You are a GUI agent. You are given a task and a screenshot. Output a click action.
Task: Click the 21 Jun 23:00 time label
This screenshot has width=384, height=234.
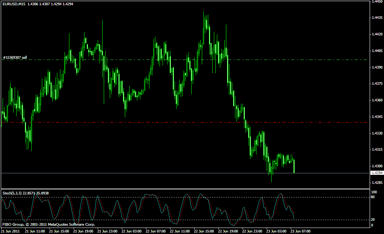[107, 231]
